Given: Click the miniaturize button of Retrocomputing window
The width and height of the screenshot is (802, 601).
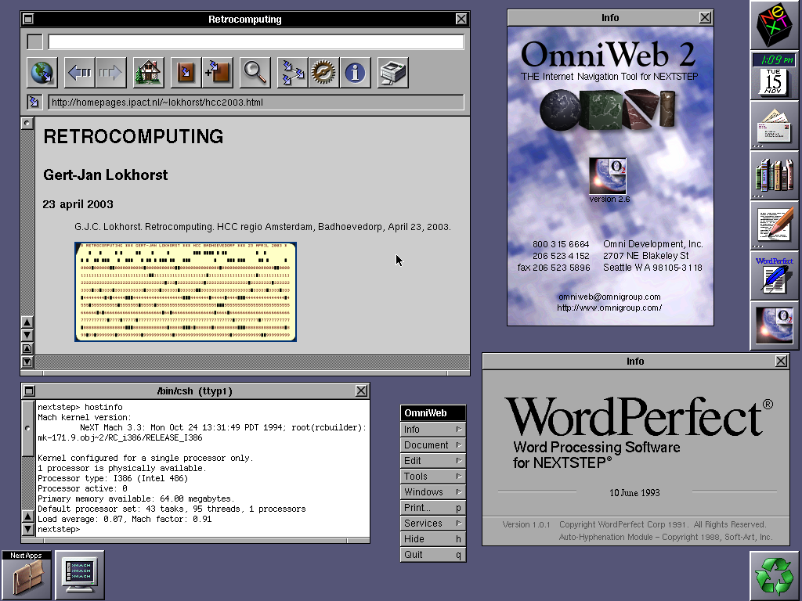Looking at the screenshot, I should point(29,19).
